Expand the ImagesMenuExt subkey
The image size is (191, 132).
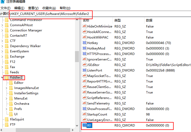[x=7, y=88]
